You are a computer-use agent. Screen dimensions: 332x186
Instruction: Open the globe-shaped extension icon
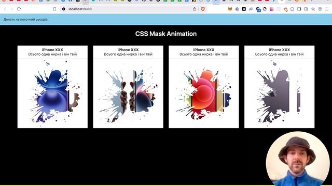click(265, 9)
